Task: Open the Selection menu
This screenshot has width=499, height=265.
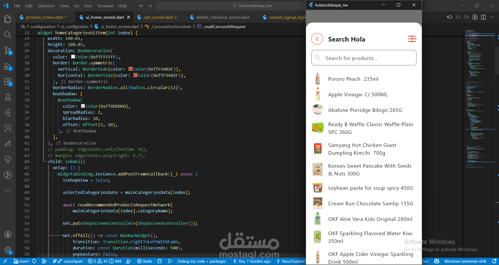Action: point(46,6)
